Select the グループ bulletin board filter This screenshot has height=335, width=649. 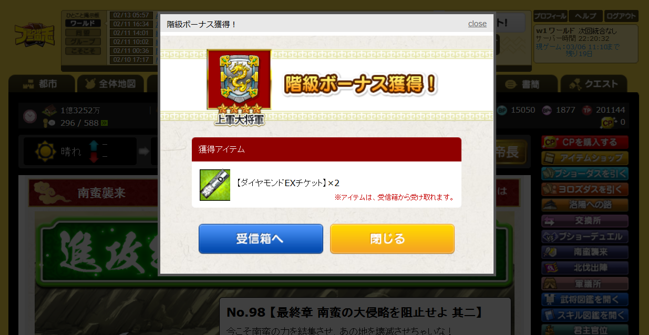click(x=83, y=41)
